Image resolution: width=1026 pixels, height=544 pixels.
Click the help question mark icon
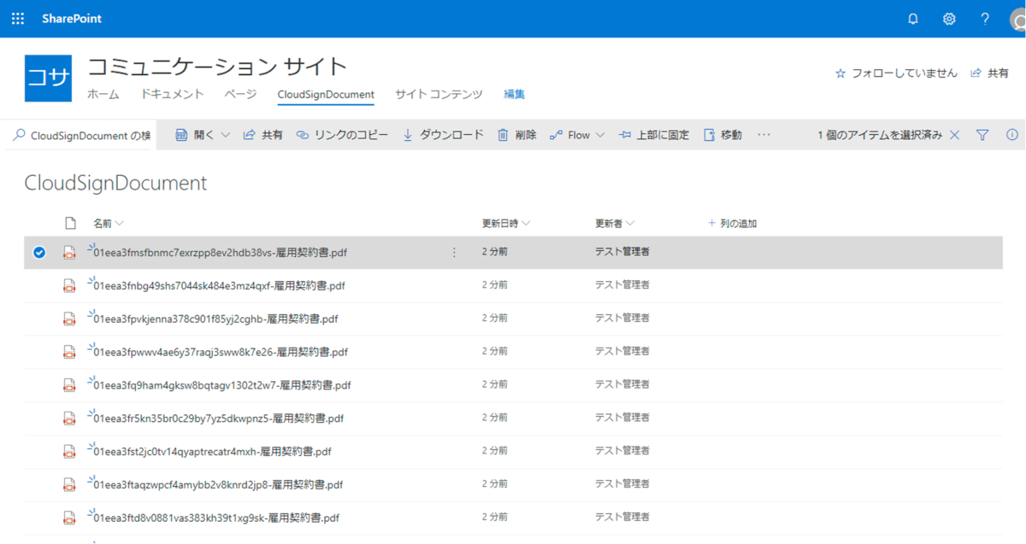click(985, 19)
